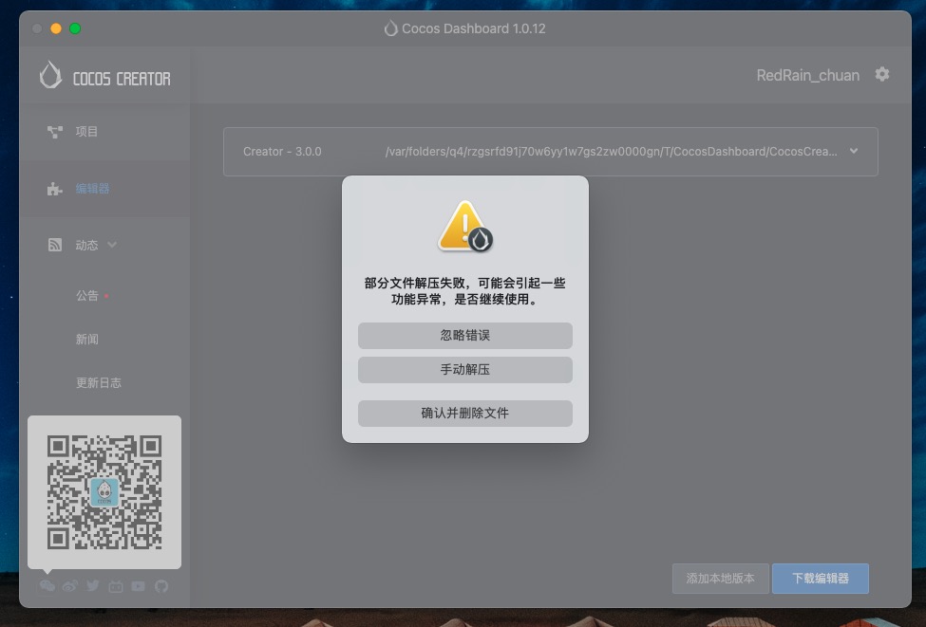The height and width of the screenshot is (627, 926).
Task: Collapse the 动态 chevron arrow
Action: [112, 245]
